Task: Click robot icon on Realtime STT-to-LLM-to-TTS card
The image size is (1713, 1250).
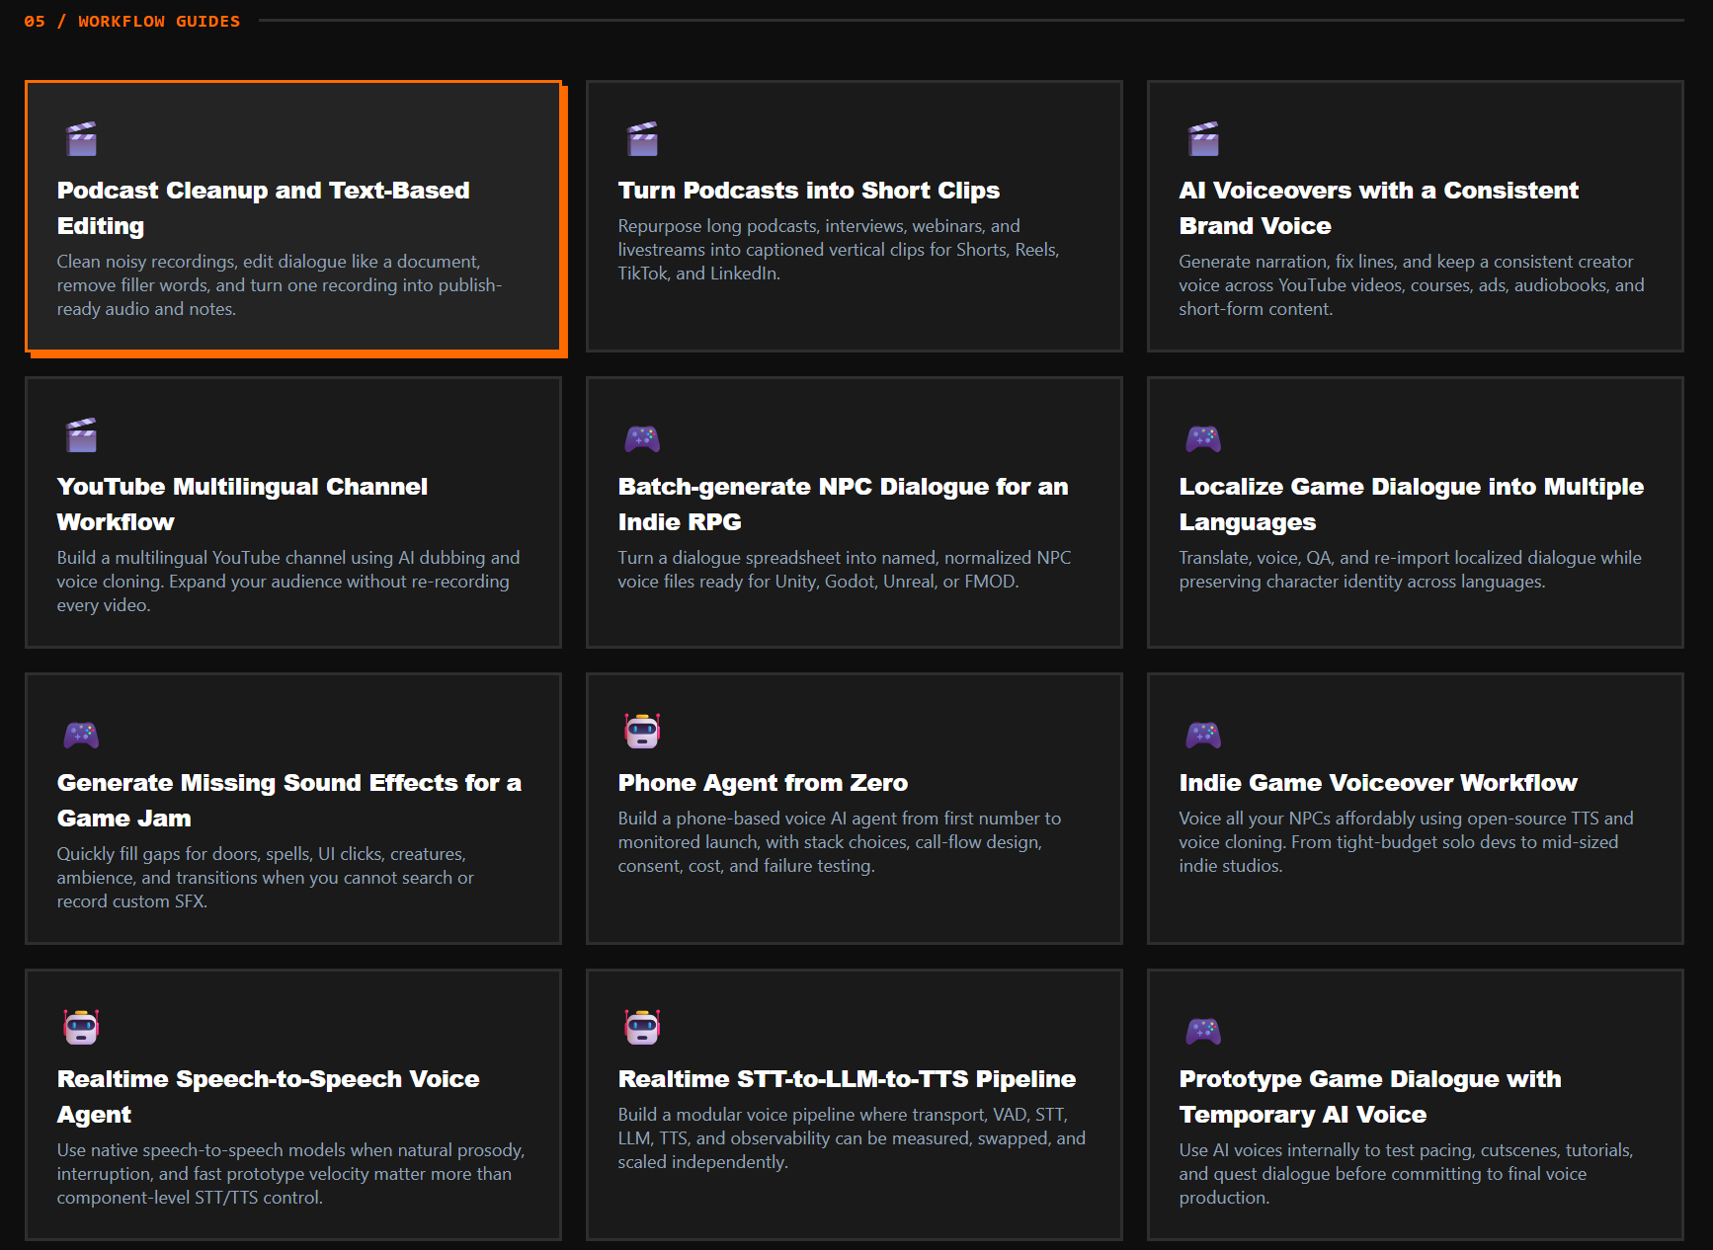Action: (x=642, y=1027)
